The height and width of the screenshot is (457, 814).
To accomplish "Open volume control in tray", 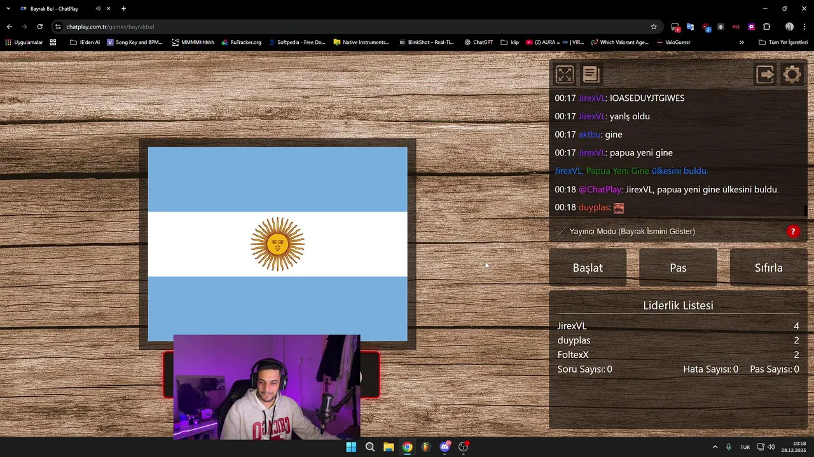I will tap(771, 447).
